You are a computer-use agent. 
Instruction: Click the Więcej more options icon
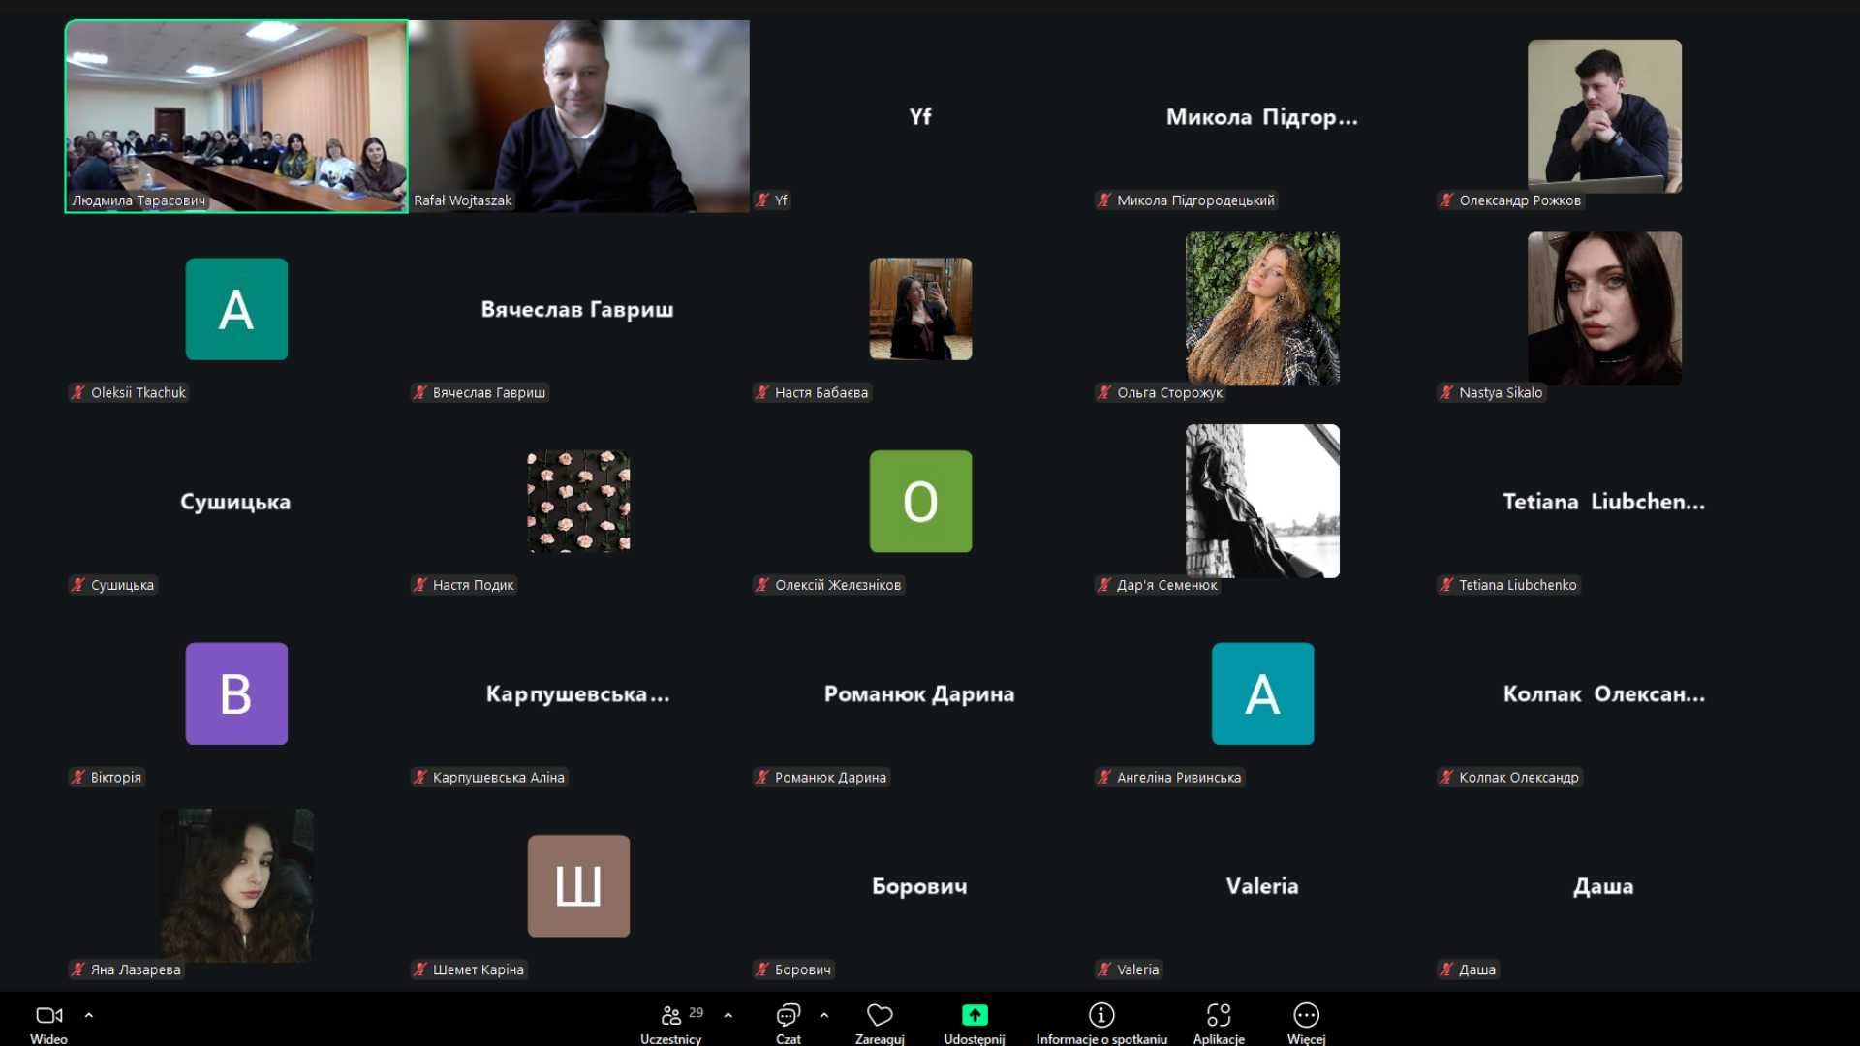point(1306,1015)
